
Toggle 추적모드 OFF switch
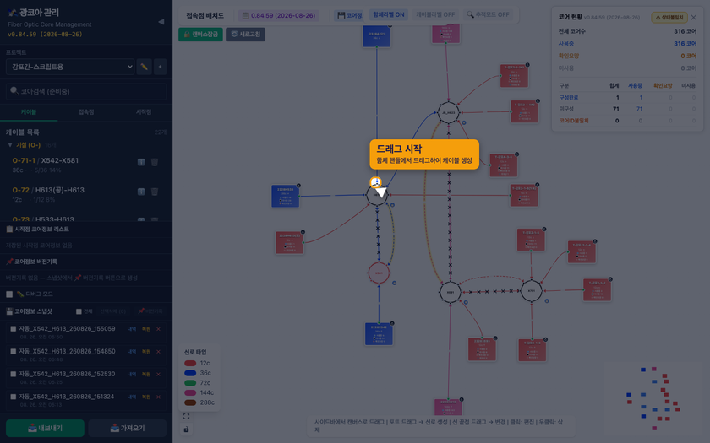[x=489, y=15]
